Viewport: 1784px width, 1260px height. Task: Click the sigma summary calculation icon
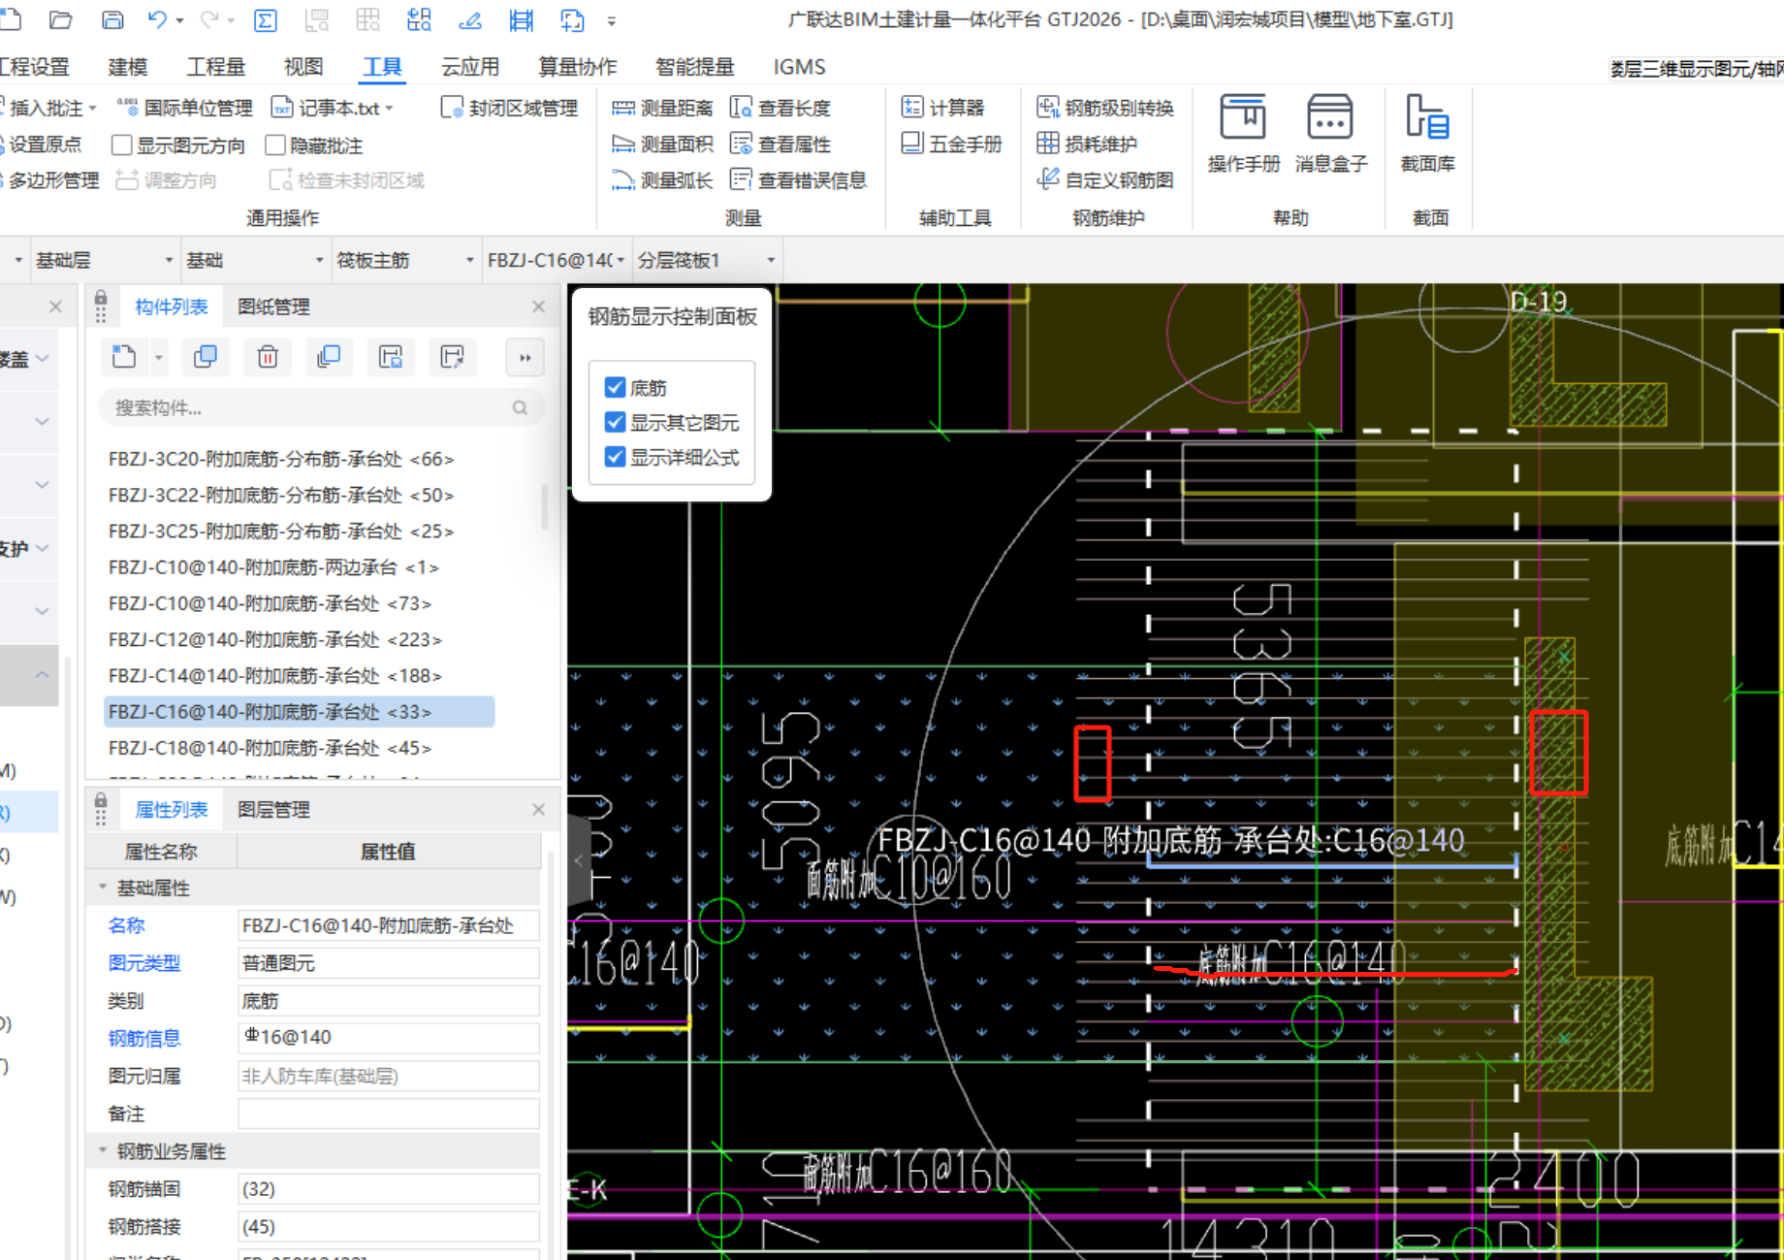click(265, 20)
